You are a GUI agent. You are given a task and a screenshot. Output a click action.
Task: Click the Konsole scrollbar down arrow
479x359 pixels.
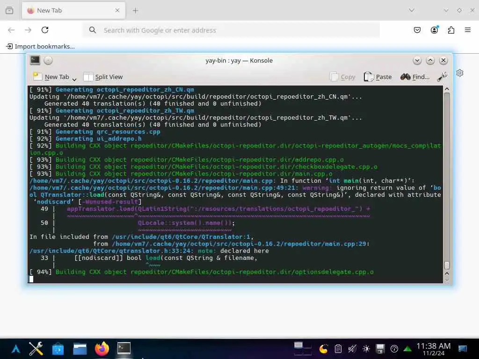coord(447,280)
